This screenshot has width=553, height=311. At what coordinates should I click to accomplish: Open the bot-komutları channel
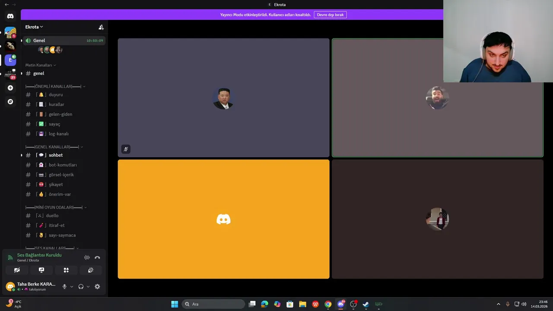(64, 165)
